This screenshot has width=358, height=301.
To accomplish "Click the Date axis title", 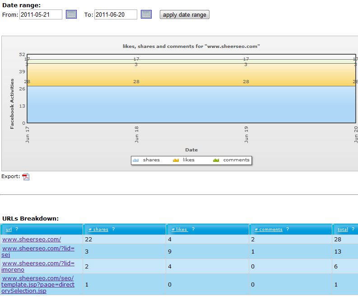I will pos(191,150).
